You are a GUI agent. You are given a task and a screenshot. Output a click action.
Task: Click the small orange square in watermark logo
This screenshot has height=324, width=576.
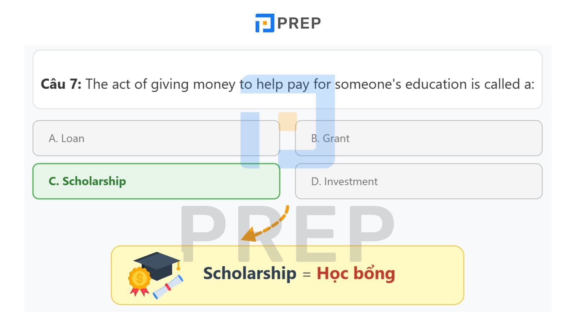click(287, 121)
